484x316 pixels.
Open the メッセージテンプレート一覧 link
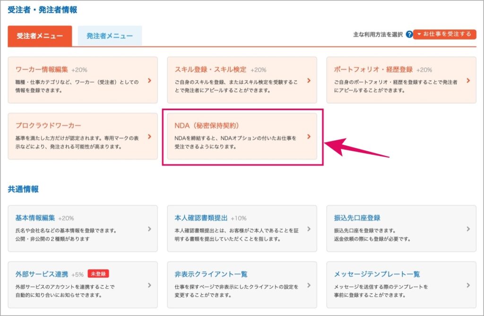pos(377,274)
